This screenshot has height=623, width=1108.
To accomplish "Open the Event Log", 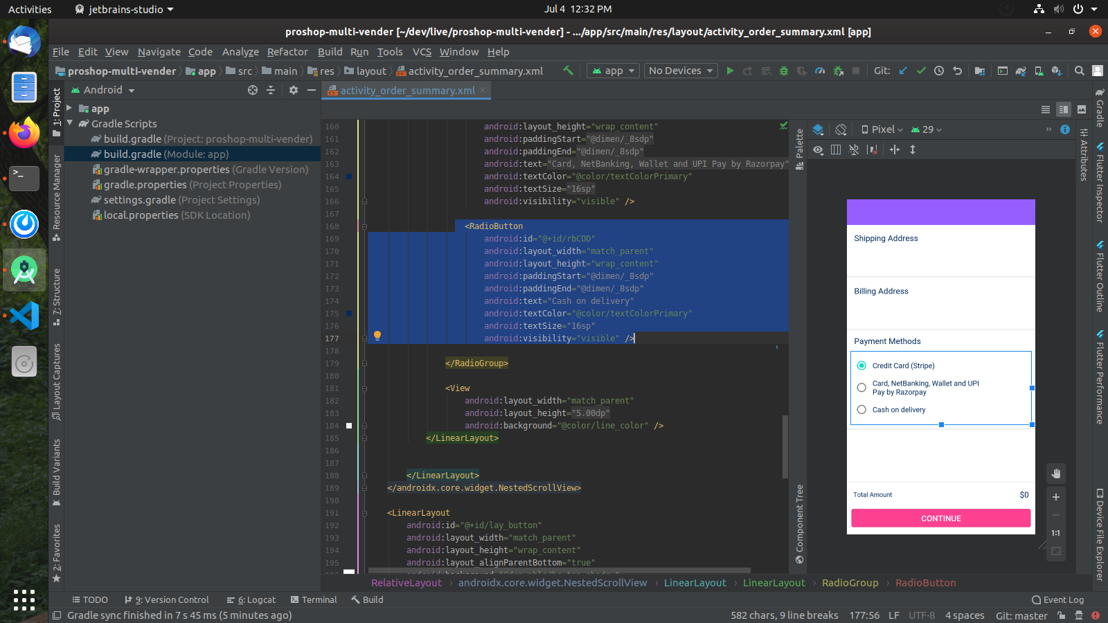I will tap(1057, 599).
